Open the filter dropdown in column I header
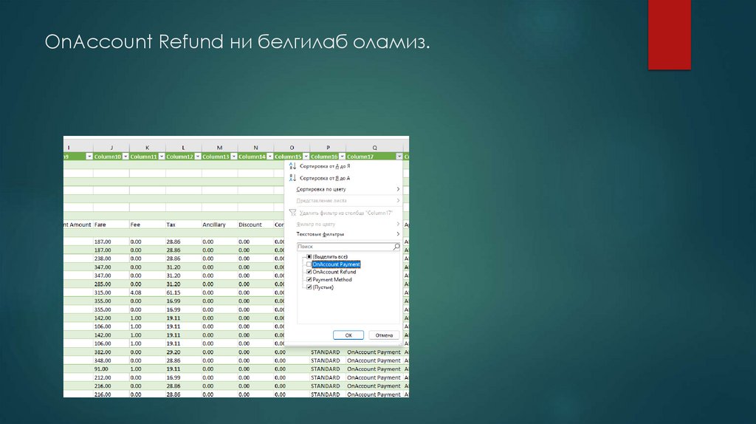The width and height of the screenshot is (756, 424). tap(89, 157)
